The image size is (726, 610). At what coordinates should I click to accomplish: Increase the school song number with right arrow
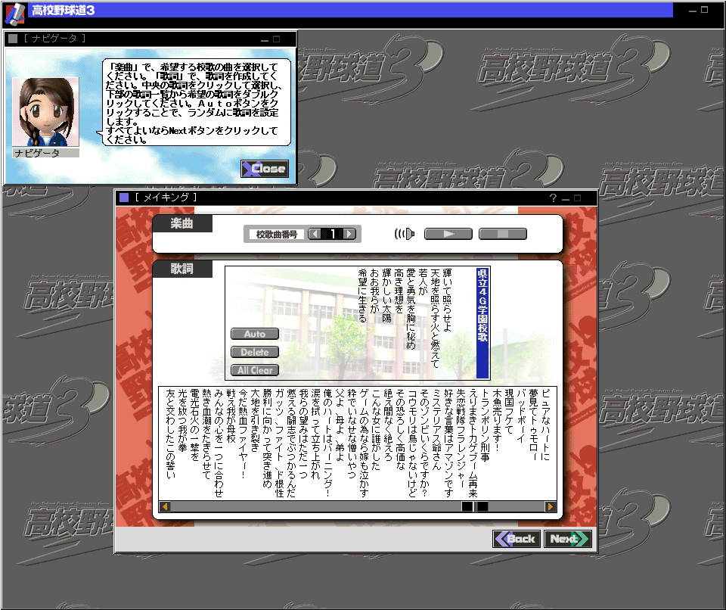tap(349, 235)
